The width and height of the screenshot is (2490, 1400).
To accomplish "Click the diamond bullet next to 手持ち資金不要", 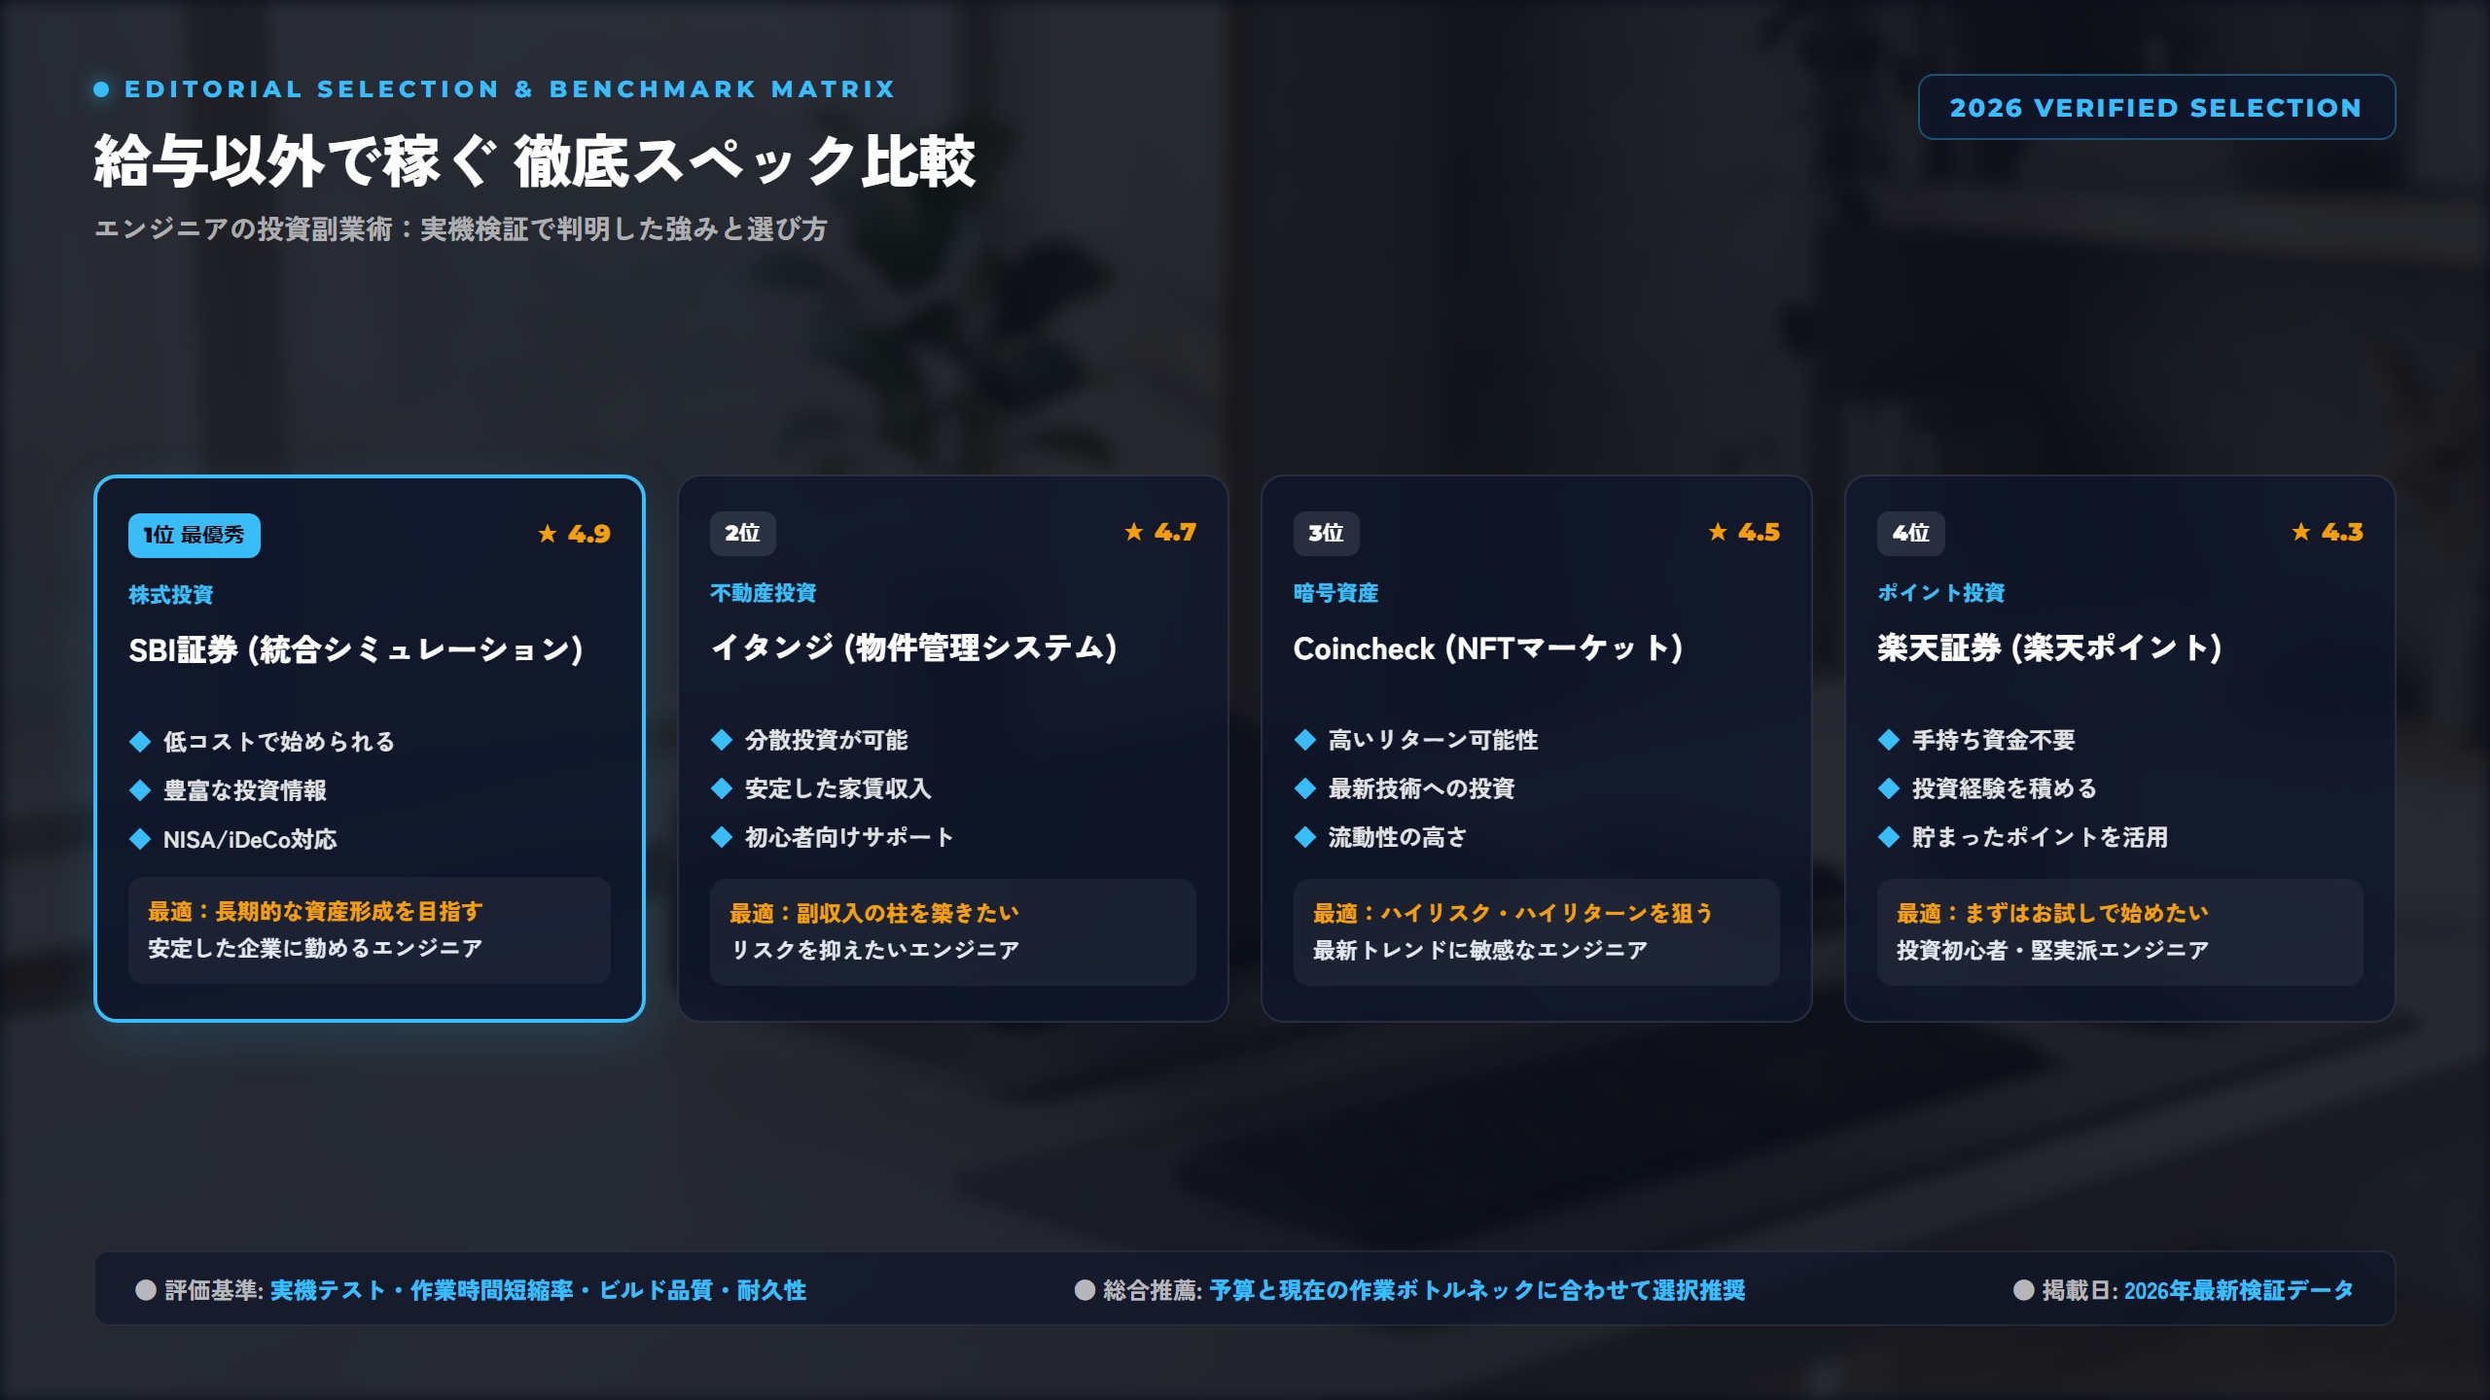I will (1889, 740).
